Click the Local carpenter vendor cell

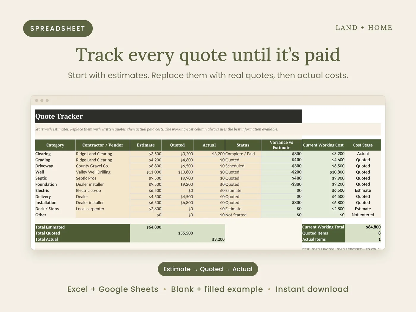point(103,209)
